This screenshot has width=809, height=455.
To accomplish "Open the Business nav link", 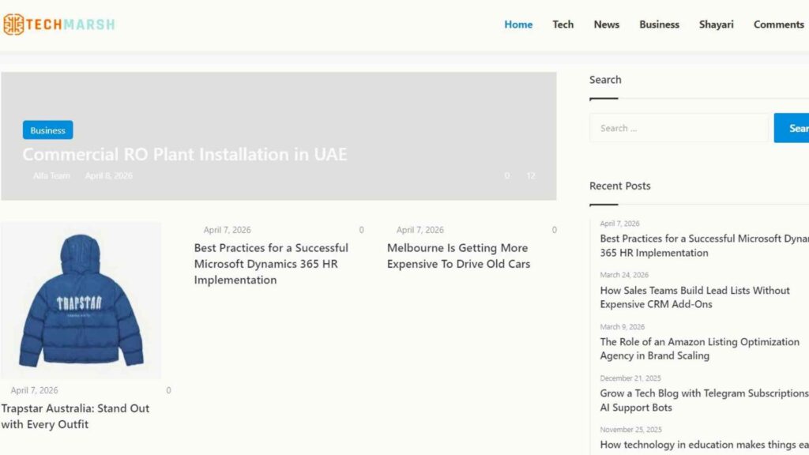I will 659,24.
